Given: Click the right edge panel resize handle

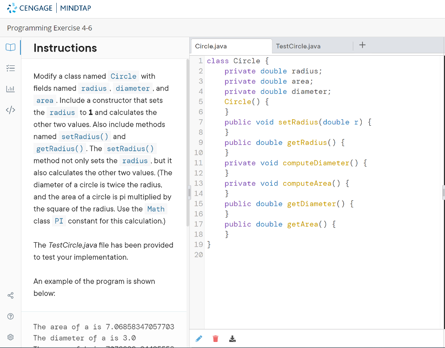Looking at the screenshot, I should [443, 193].
